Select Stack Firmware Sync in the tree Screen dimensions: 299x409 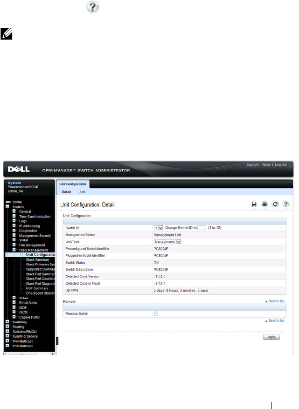click(40, 264)
